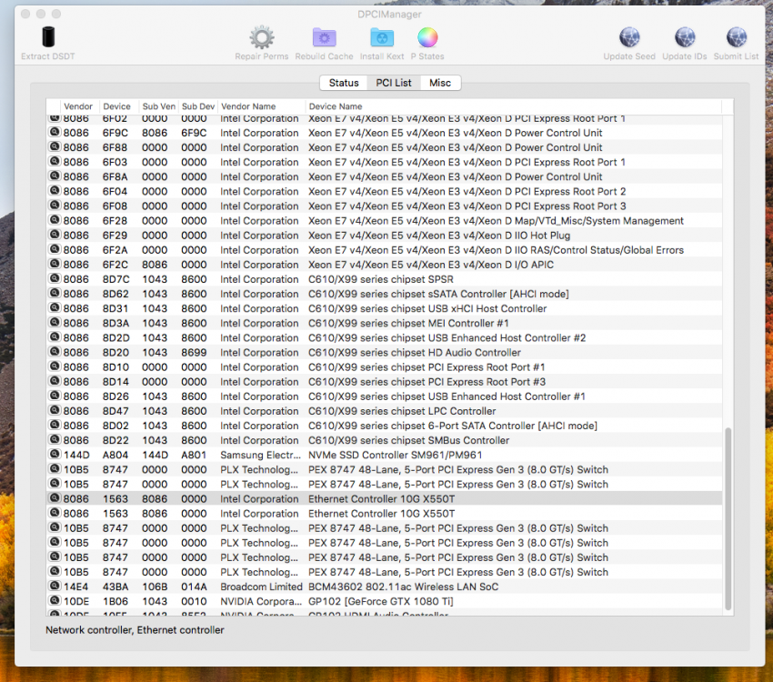
Task: Click magnifier icon on LPC Controller row
Action: click(55, 410)
